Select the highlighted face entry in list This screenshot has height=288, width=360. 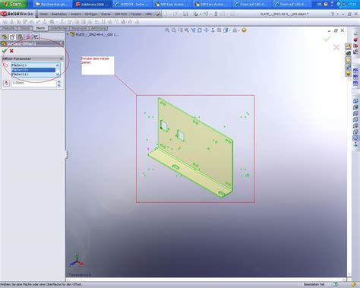(x=33, y=70)
